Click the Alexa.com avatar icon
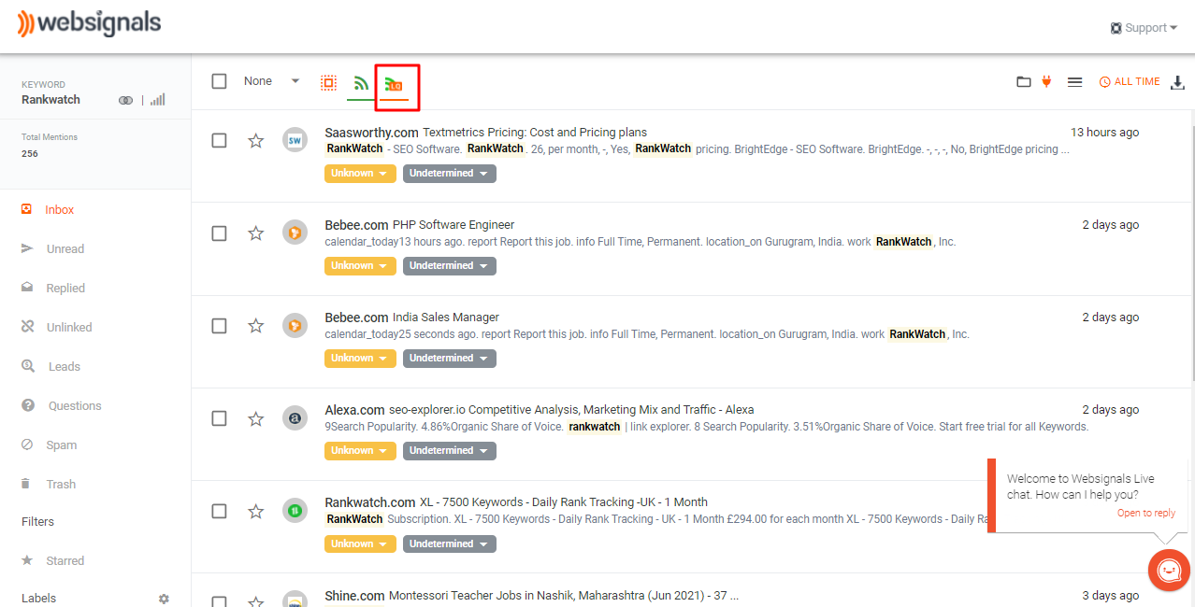Image resolution: width=1195 pixels, height=607 pixels. point(295,418)
